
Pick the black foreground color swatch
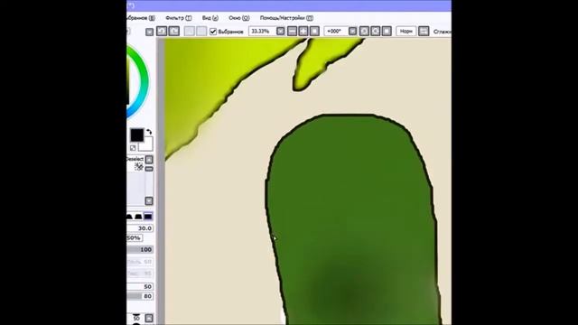(136, 135)
